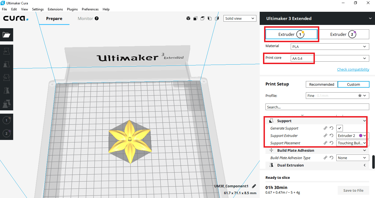The image size is (375, 198).
Task: Click the Support category icon
Action: 272,121
